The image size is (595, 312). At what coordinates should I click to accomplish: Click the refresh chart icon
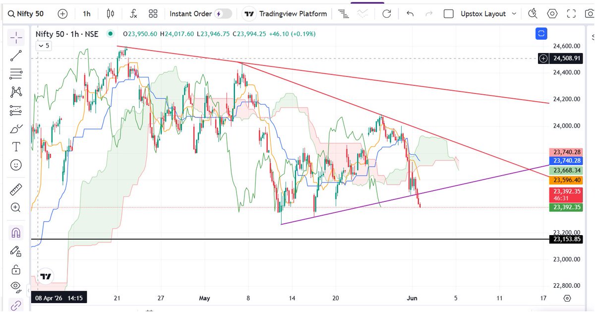(x=388, y=14)
